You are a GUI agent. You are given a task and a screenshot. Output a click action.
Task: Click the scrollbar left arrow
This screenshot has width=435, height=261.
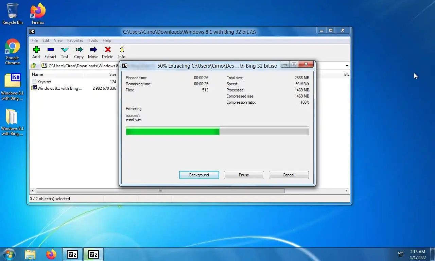click(x=33, y=191)
